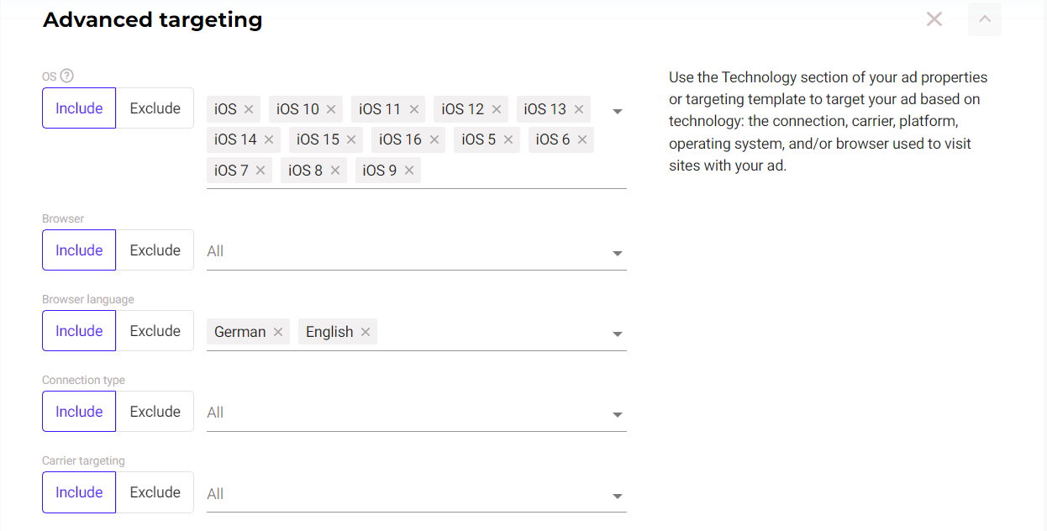The width and height of the screenshot is (1047, 531).
Task: Choose Exclude for Browser language
Action: coord(155,331)
